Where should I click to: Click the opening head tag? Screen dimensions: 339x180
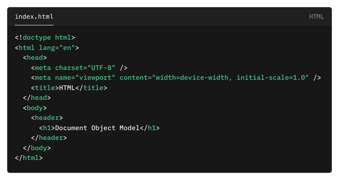pyautogui.click(x=35, y=58)
